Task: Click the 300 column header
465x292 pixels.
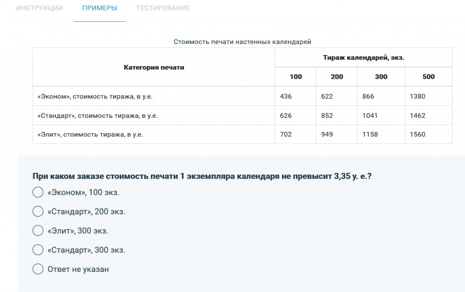Action: coord(381,77)
